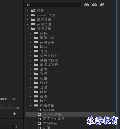
Task: Collapse the 视频效果 folder
Action: click(x=28, y=29)
